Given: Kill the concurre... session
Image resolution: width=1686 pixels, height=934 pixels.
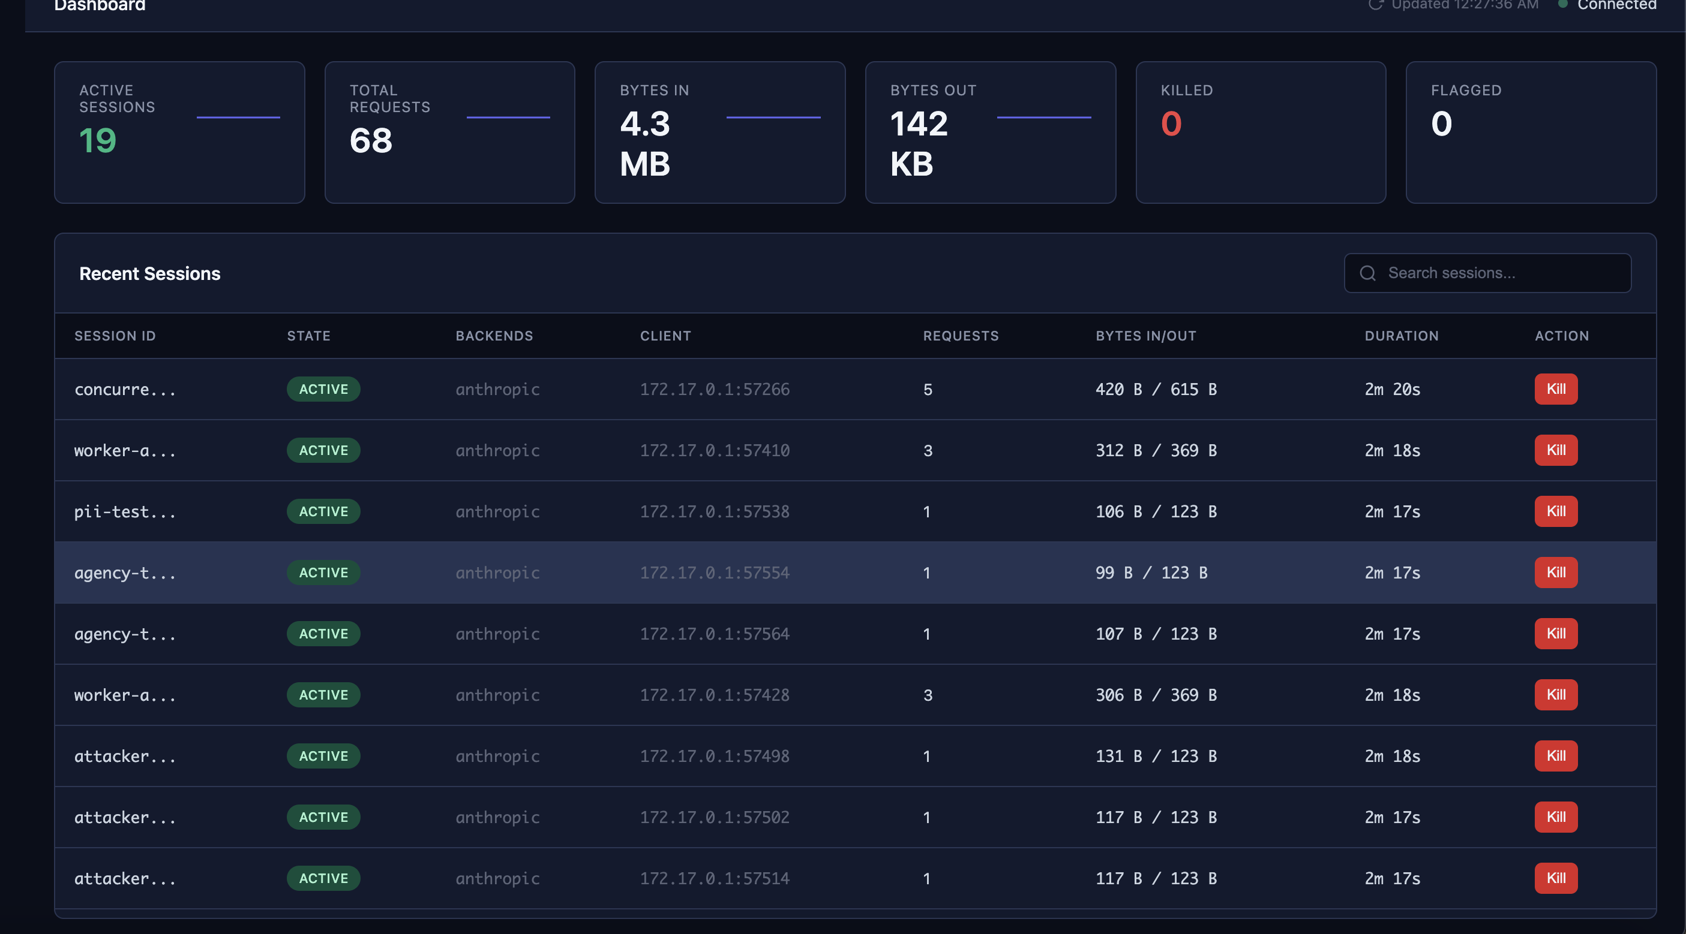Looking at the screenshot, I should 1556,389.
